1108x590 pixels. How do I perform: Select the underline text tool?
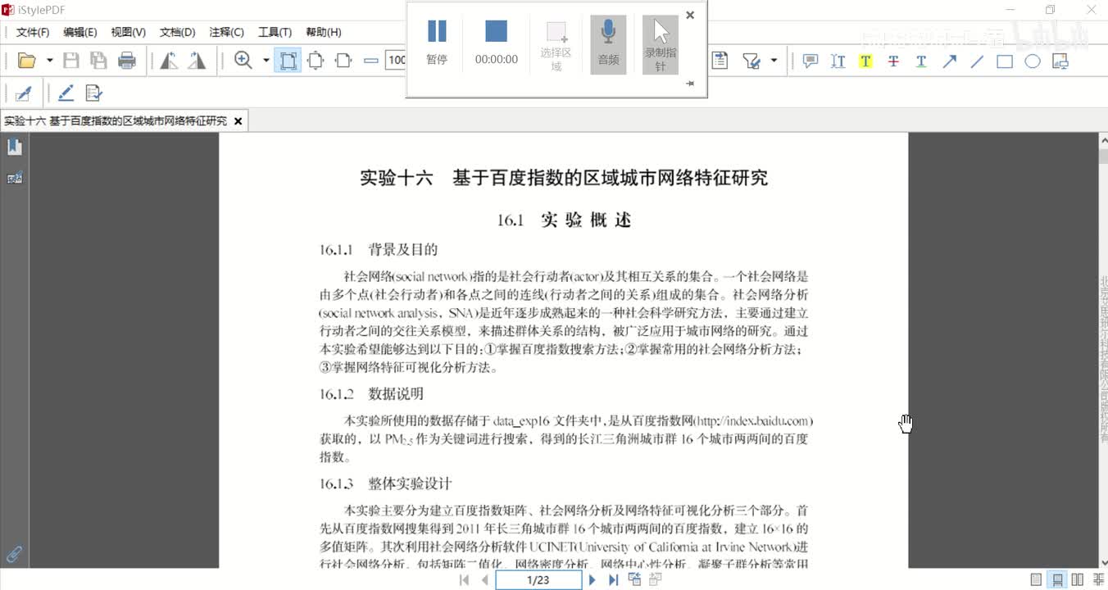click(x=921, y=61)
